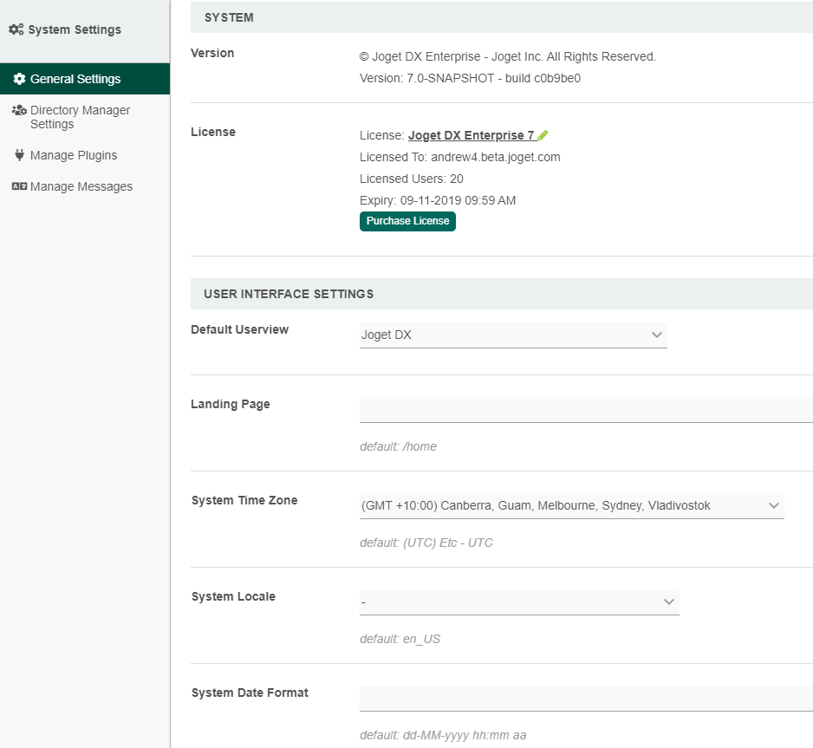Click into the Landing Page input field

pos(586,410)
